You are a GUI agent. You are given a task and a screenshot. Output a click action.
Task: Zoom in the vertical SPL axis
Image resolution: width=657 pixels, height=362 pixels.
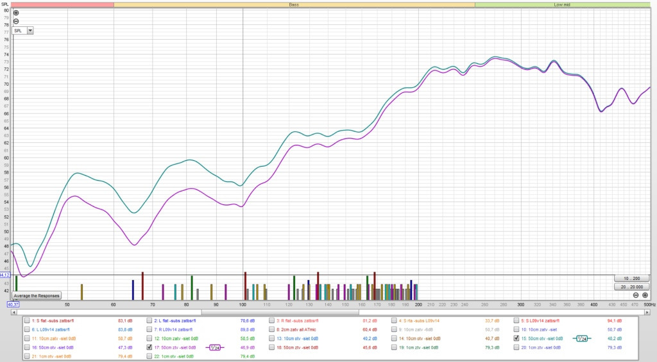coord(16,13)
